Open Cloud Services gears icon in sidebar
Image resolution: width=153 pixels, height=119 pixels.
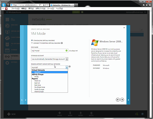[7, 38]
